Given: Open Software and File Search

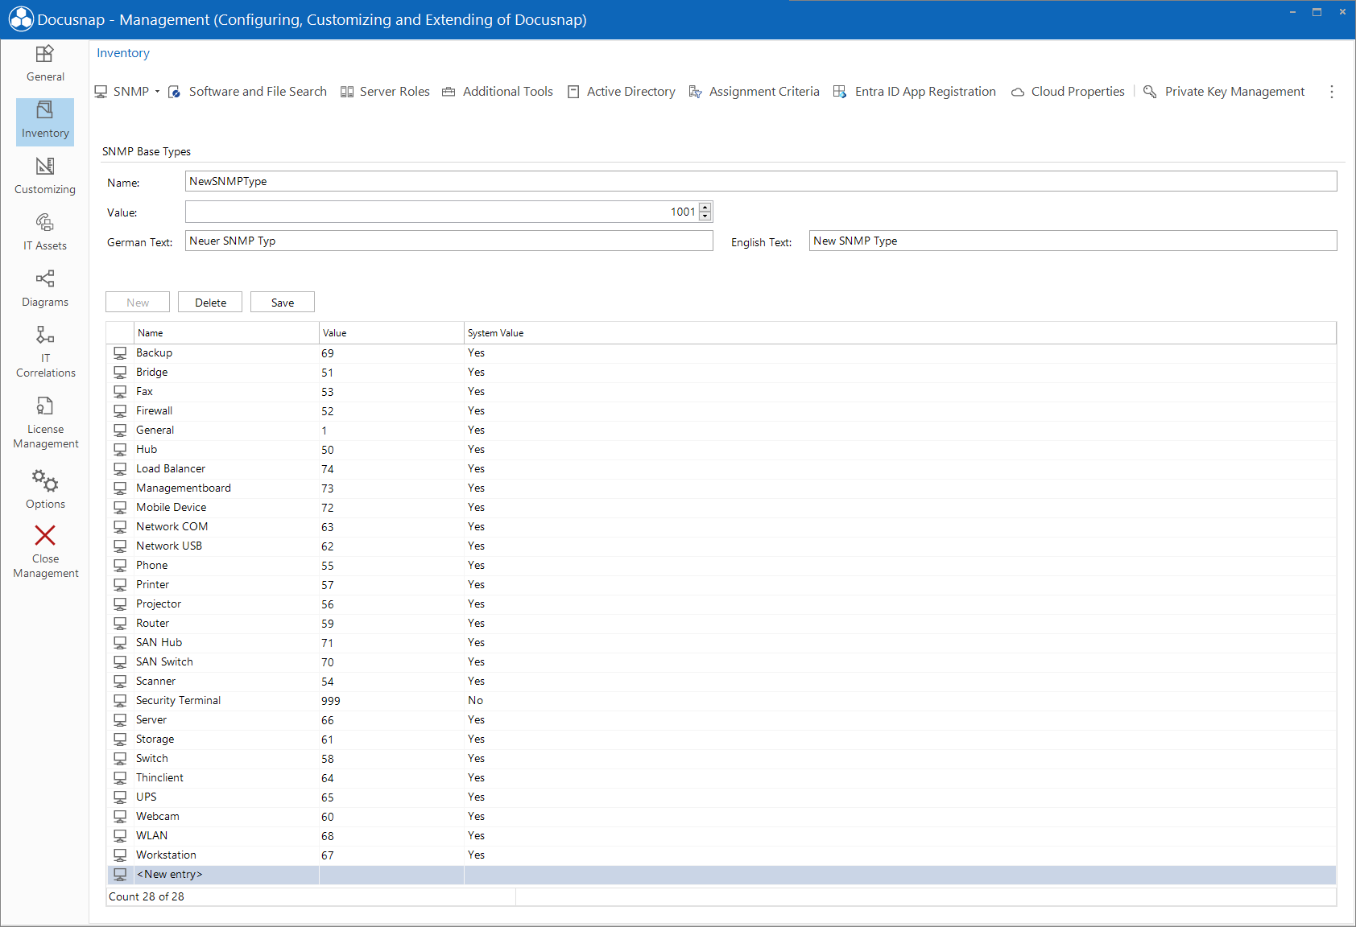Looking at the screenshot, I should (x=248, y=92).
